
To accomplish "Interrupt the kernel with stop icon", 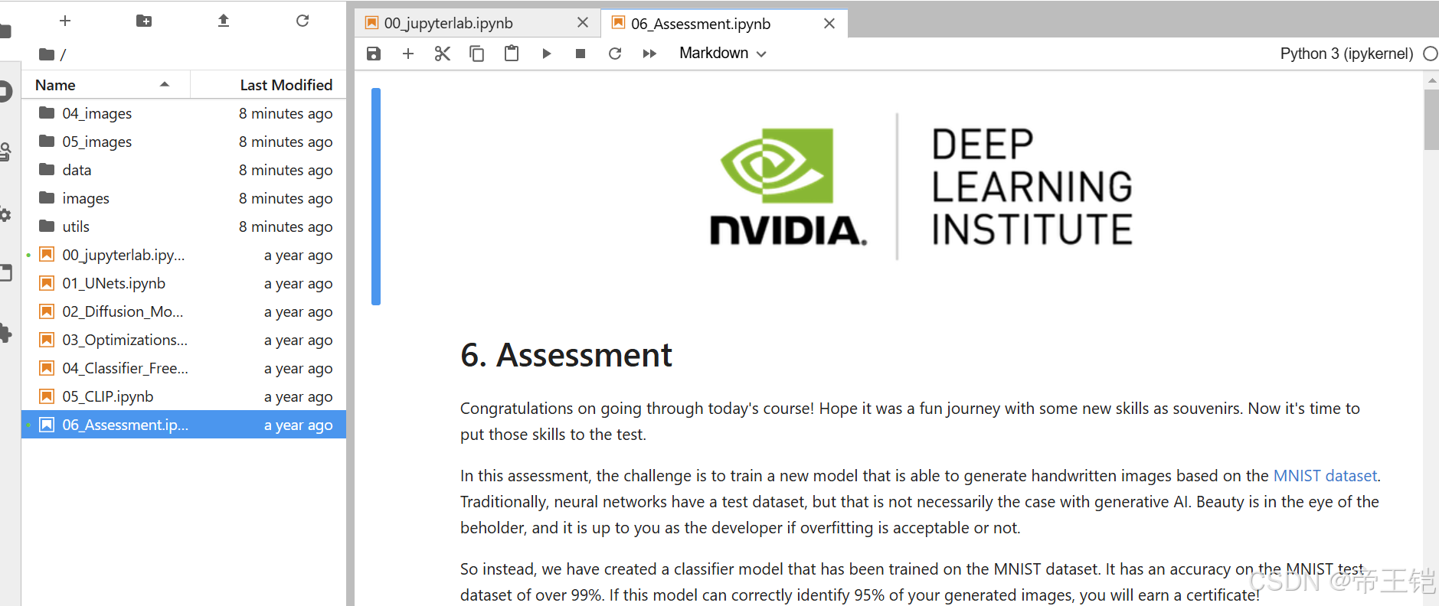I will coord(581,54).
